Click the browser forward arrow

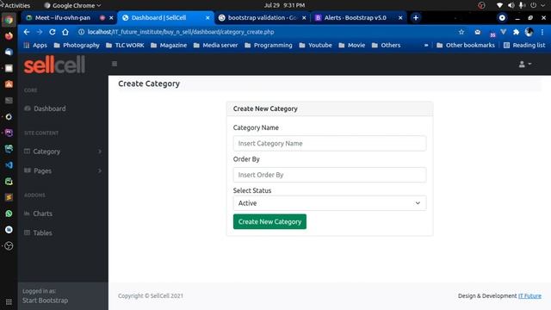(40, 32)
